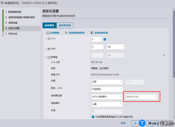175x127 pixels.
Task: Open the IOPs limit 不受限制 dropdown
Action: click(x=107, y=89)
